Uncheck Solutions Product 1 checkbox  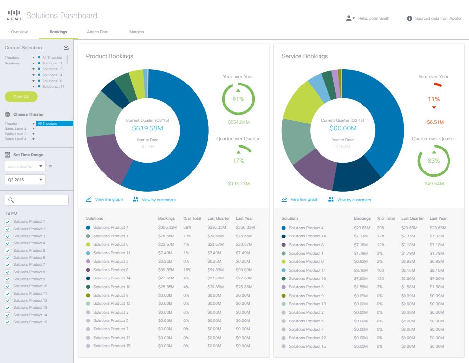pos(7,222)
